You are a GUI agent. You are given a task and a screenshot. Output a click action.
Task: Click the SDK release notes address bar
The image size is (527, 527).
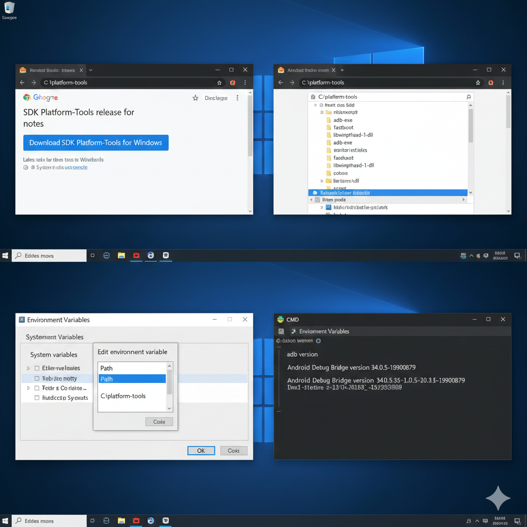(133, 82)
